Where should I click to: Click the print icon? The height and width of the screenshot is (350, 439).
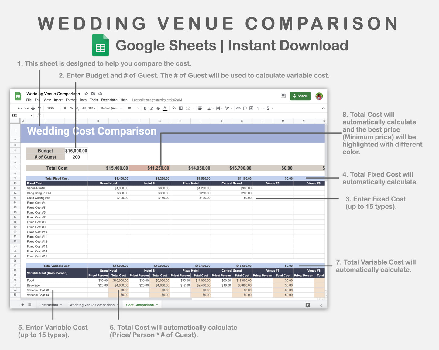coord(33,108)
